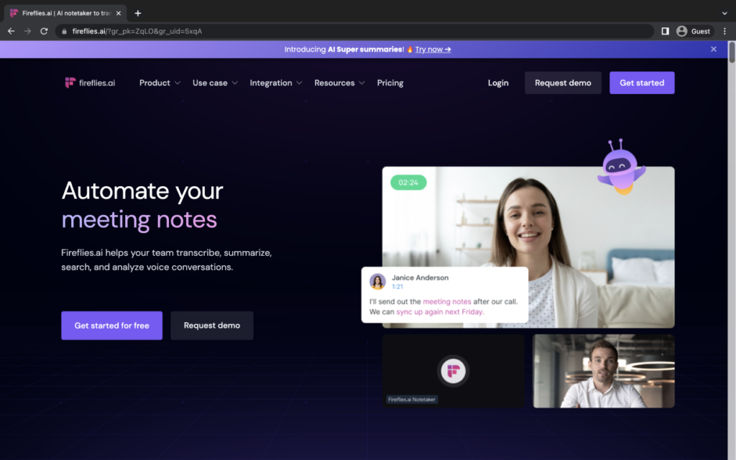This screenshot has width=736, height=460.
Task: Dismiss the AI Super summaries banner
Action: pyautogui.click(x=714, y=49)
